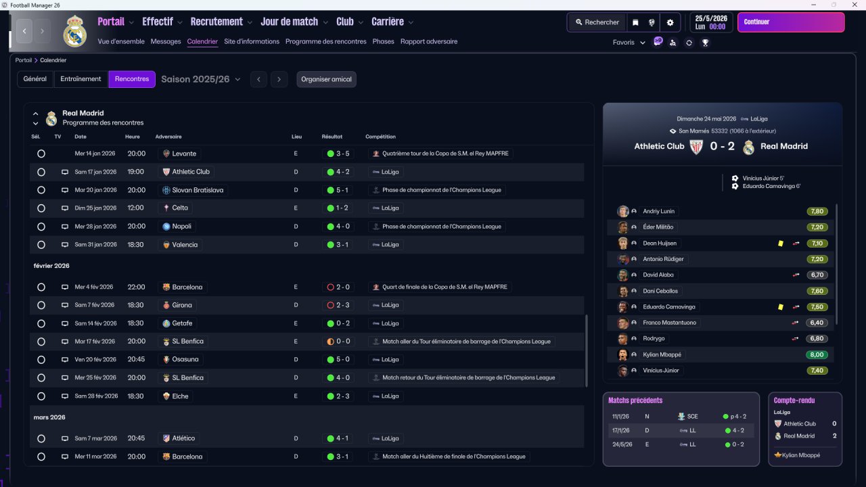The image size is (866, 487).
Task: Go to the previous season arrow
Action: [x=258, y=79]
